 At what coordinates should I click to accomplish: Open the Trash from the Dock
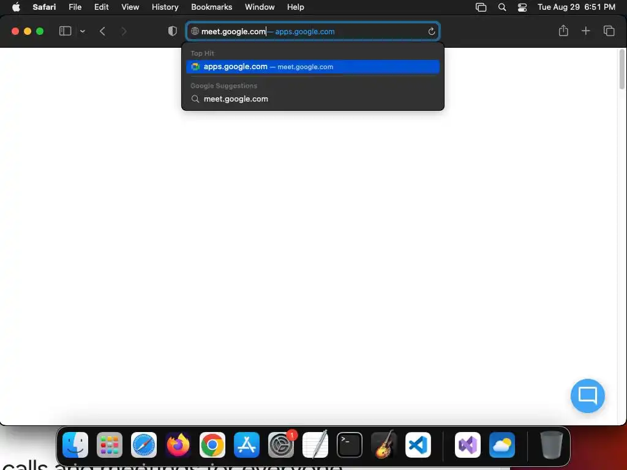click(552, 445)
